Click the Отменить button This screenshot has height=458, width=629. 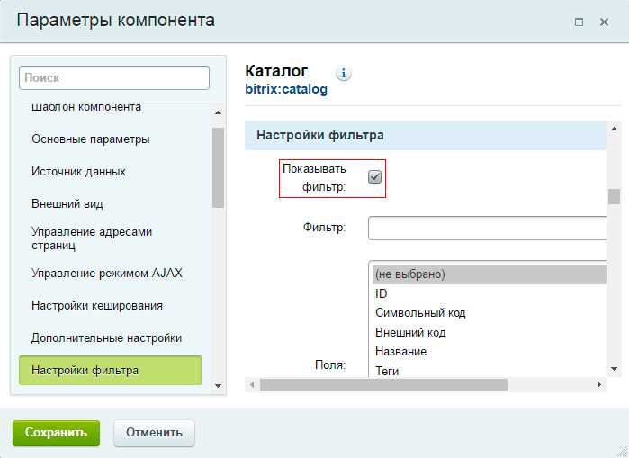155,433
